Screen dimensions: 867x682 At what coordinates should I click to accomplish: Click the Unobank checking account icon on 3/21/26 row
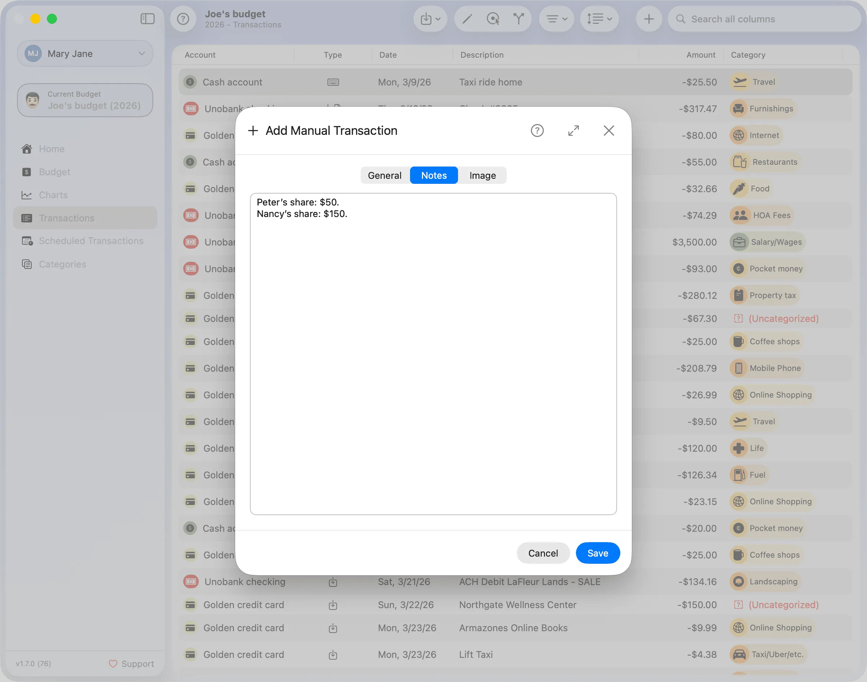(x=191, y=581)
